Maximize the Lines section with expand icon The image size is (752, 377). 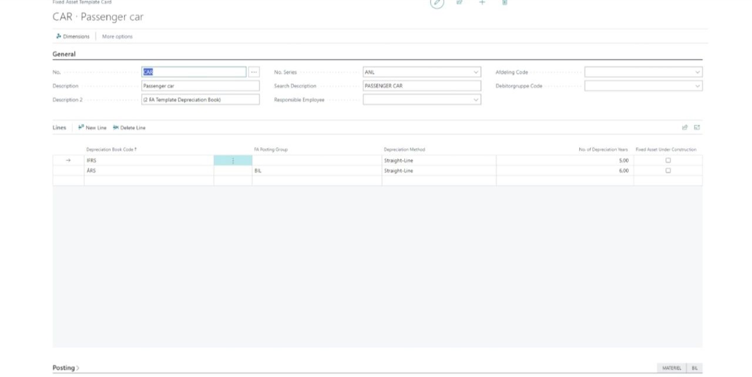pos(697,127)
